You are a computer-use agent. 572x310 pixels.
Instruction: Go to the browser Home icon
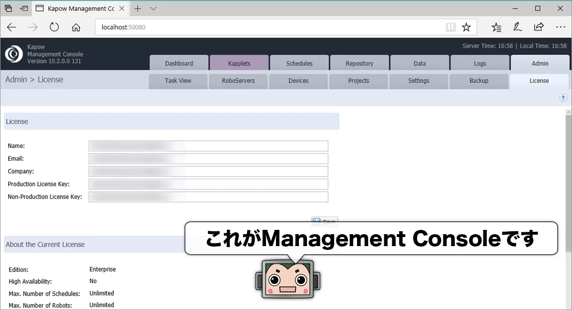[76, 27]
